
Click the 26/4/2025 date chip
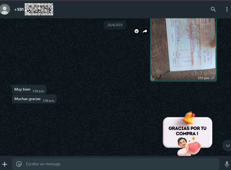(x=115, y=25)
